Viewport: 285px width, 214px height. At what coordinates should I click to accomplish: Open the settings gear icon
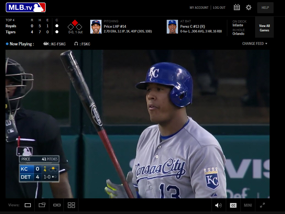tap(248, 7)
